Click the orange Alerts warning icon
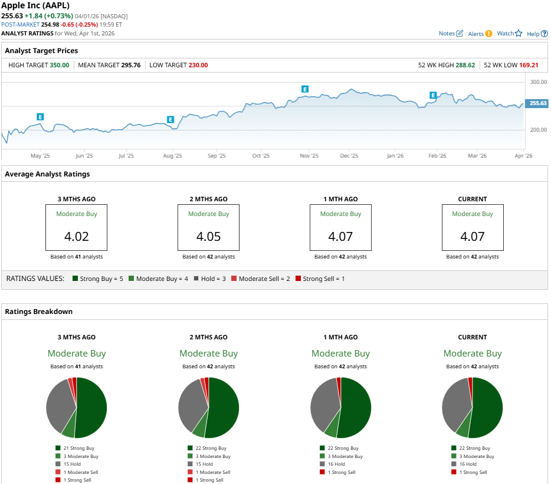Screen dimensions: 551x484 click(488, 34)
